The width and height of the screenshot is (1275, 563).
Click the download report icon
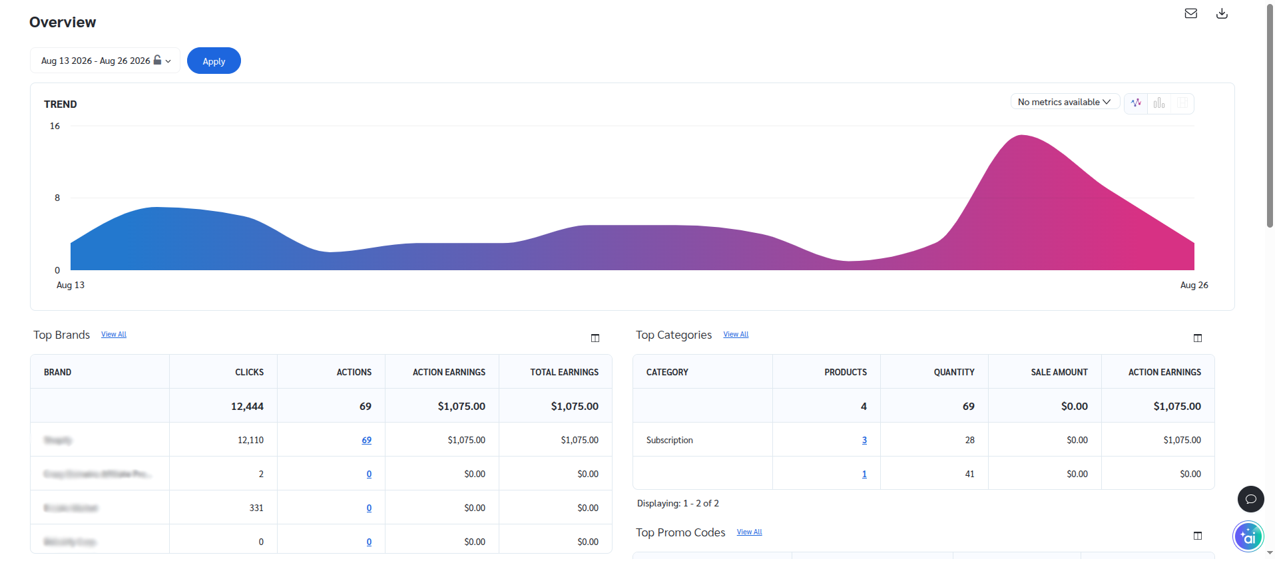(1222, 13)
